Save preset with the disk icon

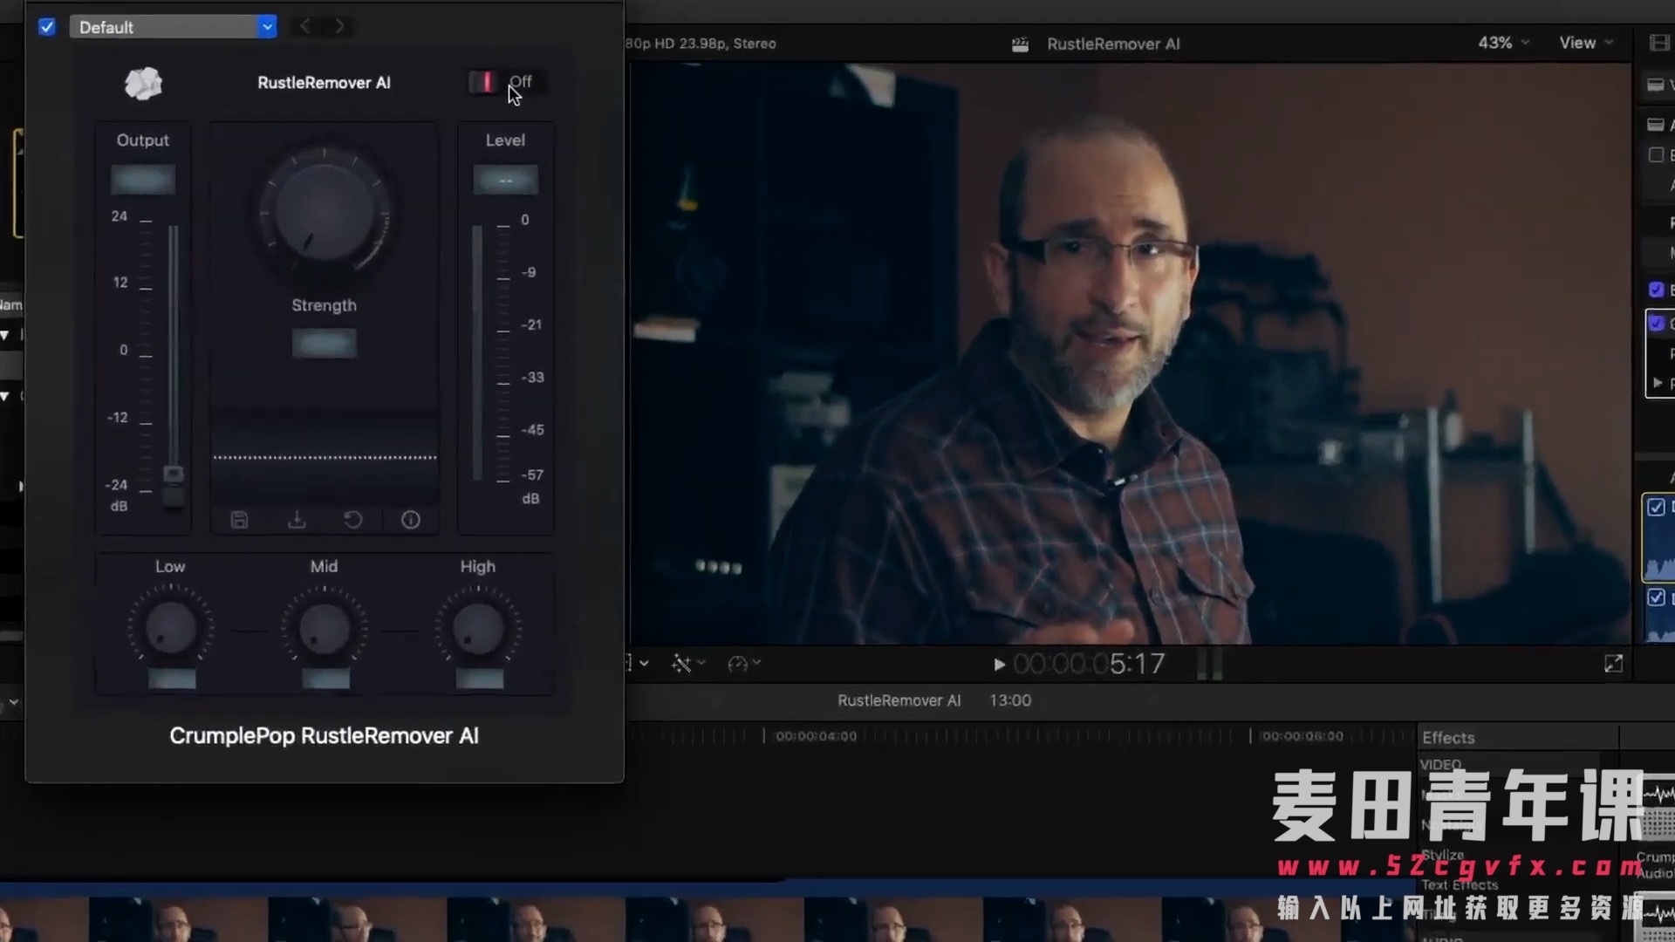tap(239, 521)
